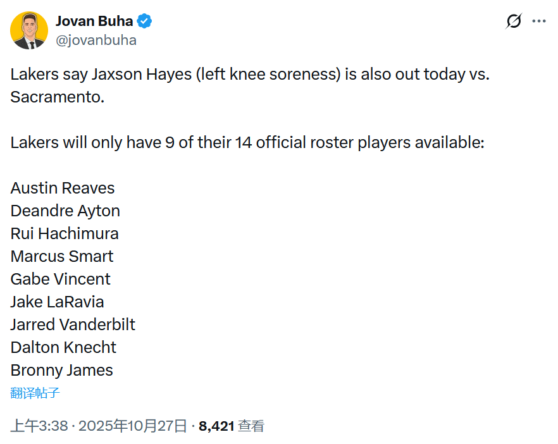The image size is (558, 444).
Task: Click the Grok circle-slash icon
Action: click(514, 22)
